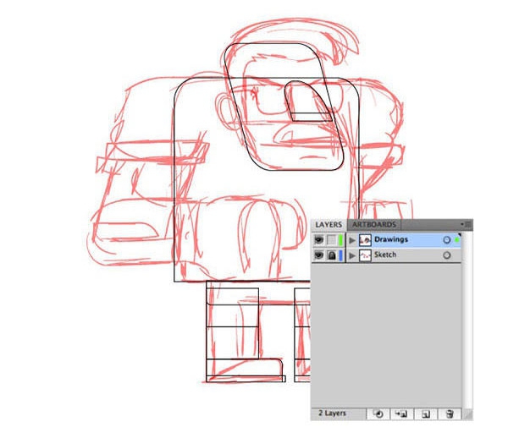Expand the Sketch layer disclosure triangle
508x438 pixels.
coord(351,255)
